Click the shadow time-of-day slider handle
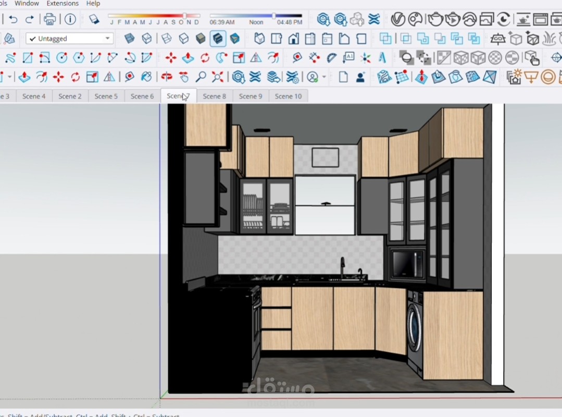562x417 pixels. pos(274,16)
